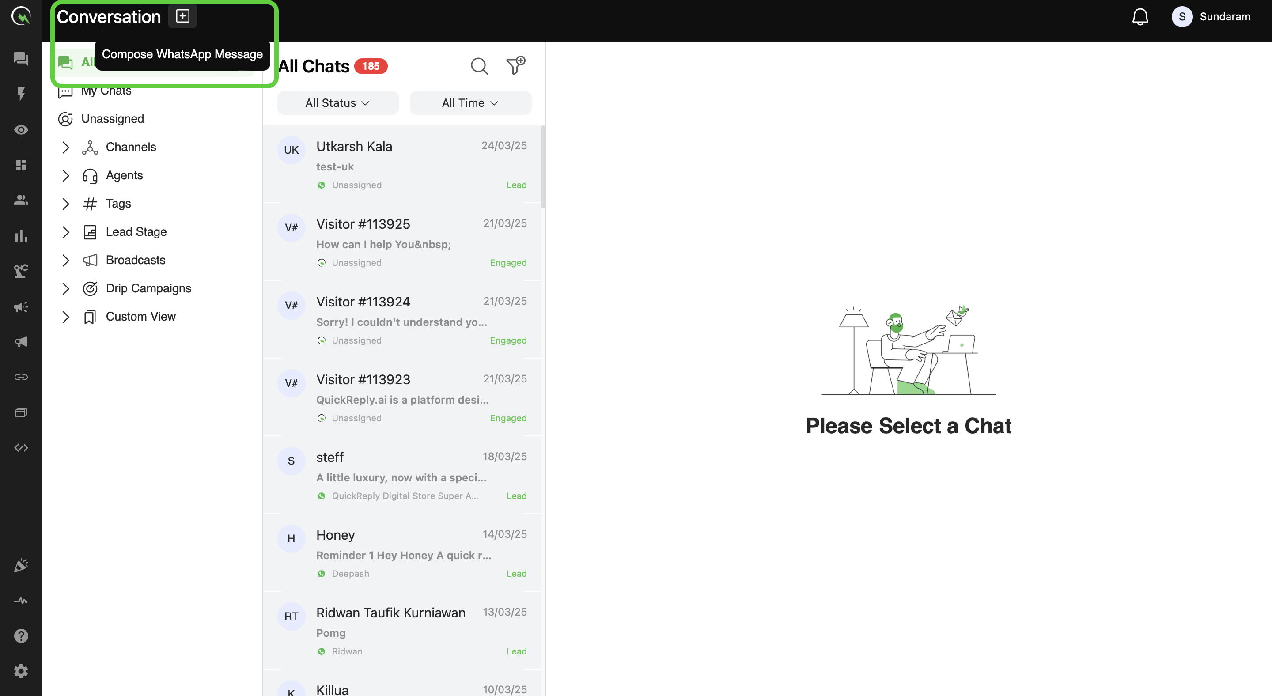Open the settings gear in left sidebar
The image size is (1272, 696).
pos(21,671)
